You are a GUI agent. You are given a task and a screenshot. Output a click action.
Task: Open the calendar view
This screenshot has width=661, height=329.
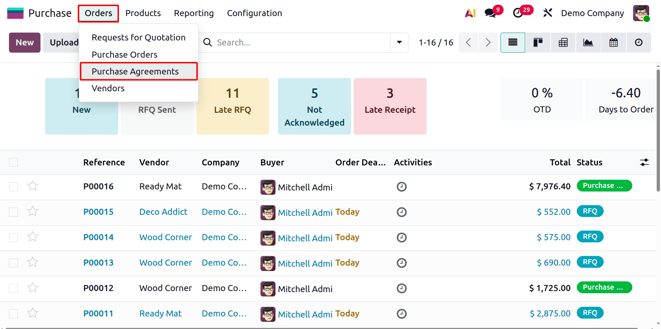(x=613, y=42)
